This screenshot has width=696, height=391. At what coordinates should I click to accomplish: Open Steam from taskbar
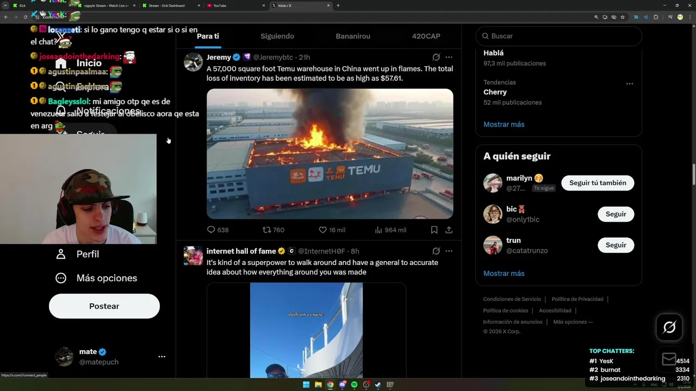378,384
